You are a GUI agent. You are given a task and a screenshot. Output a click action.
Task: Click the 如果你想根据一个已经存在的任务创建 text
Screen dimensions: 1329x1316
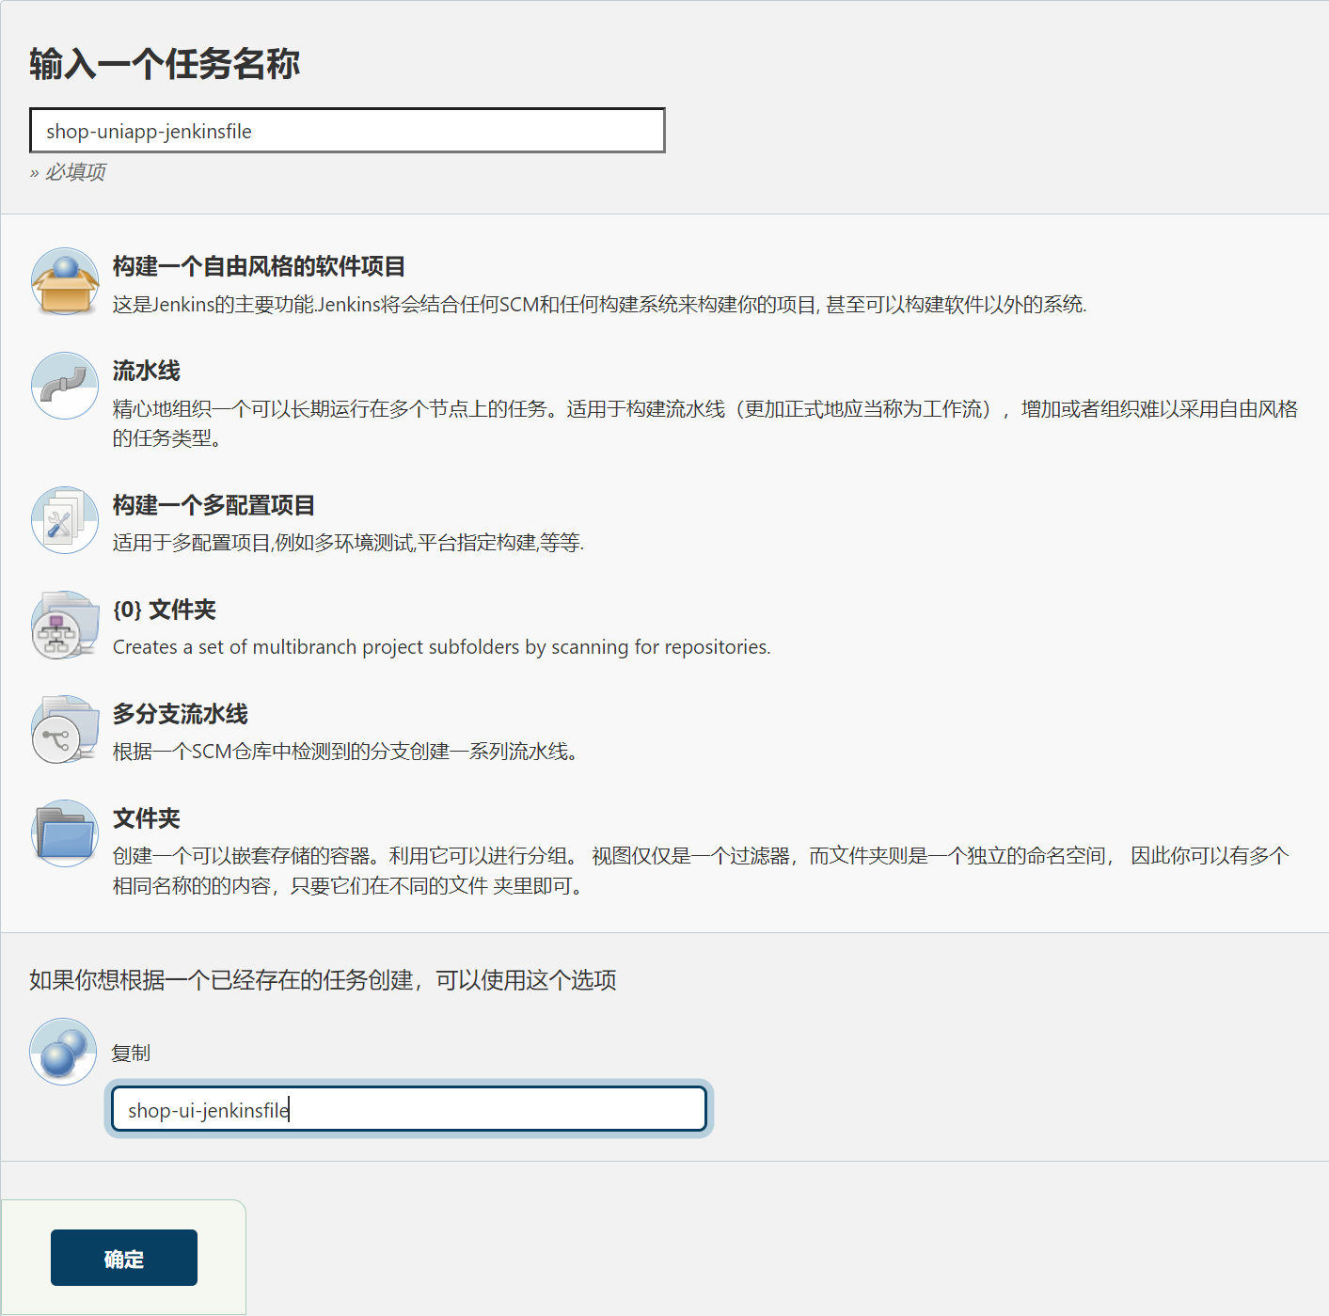[x=323, y=980]
